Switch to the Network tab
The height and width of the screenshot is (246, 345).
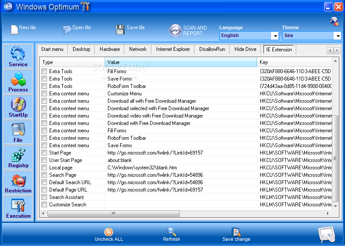[x=138, y=49]
